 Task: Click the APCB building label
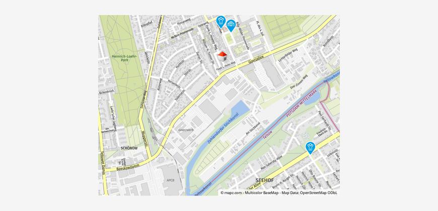pos(170,180)
